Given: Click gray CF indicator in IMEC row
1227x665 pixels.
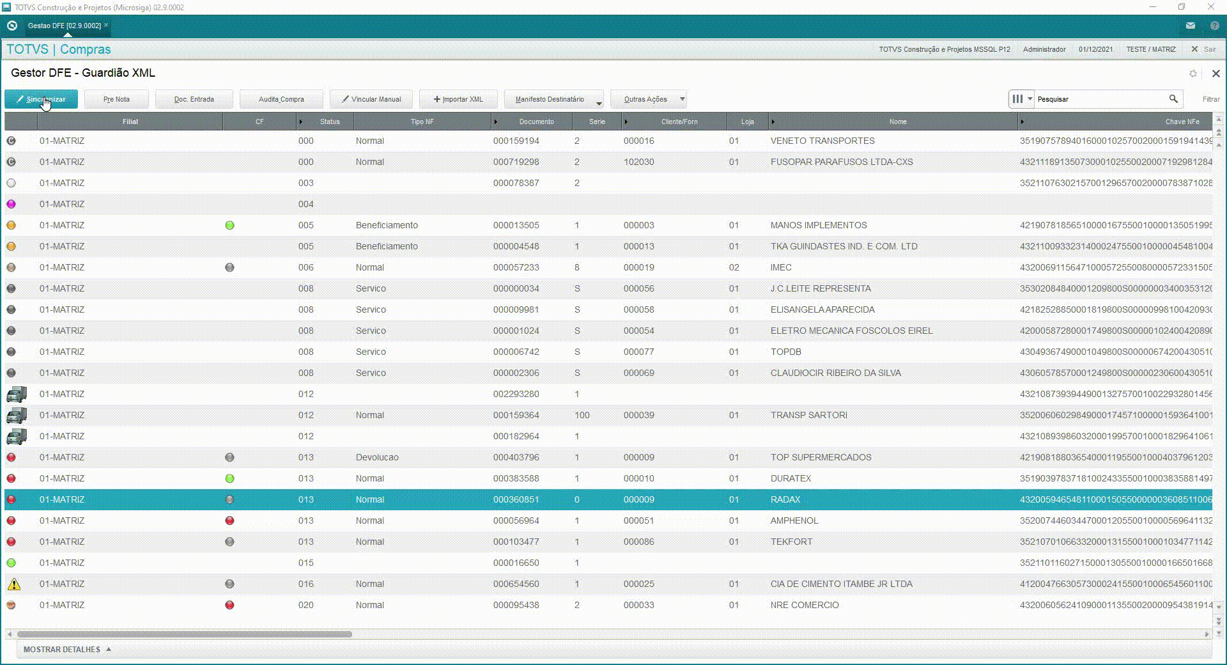Looking at the screenshot, I should click(229, 267).
